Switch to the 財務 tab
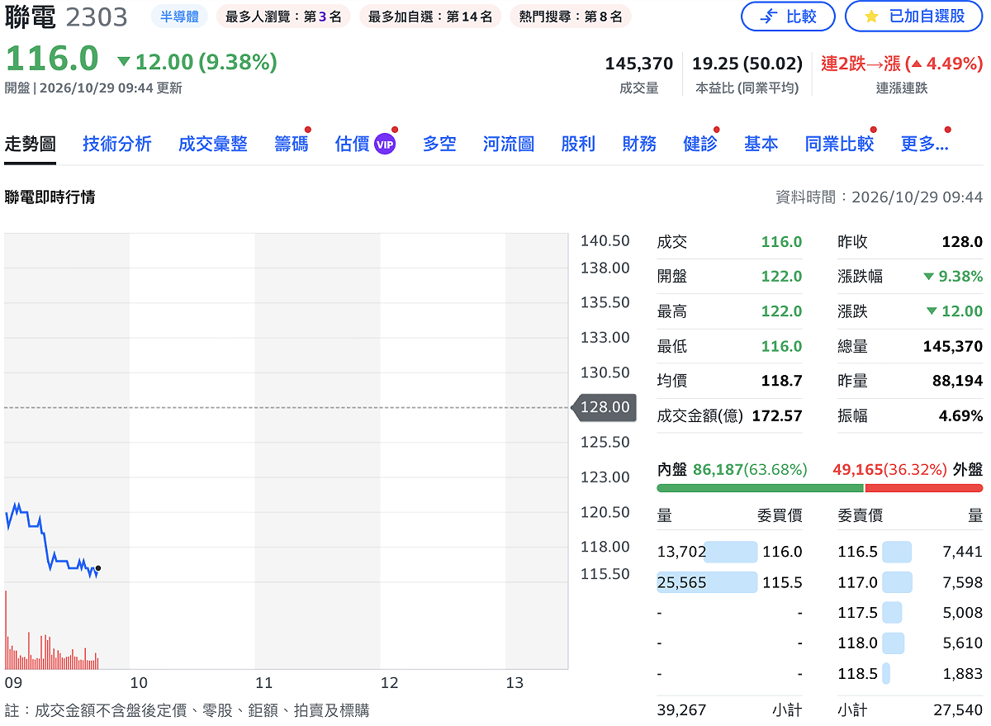The image size is (991, 726). pos(639,144)
